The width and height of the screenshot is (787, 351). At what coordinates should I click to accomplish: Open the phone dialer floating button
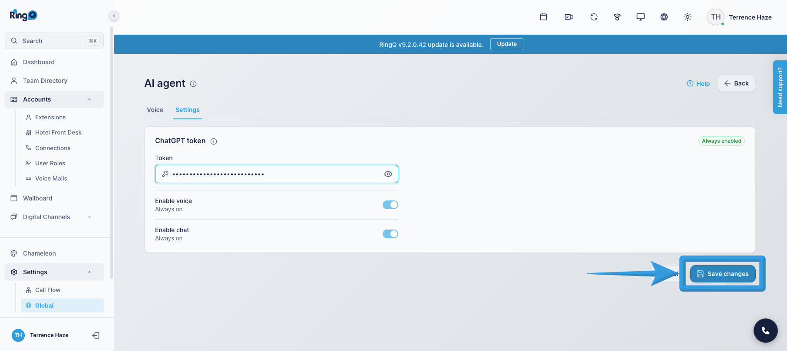[x=765, y=331]
